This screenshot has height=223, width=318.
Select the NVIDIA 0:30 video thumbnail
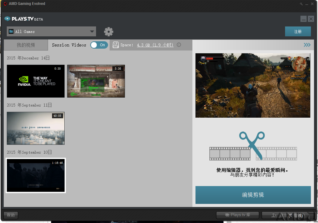(x=36, y=81)
